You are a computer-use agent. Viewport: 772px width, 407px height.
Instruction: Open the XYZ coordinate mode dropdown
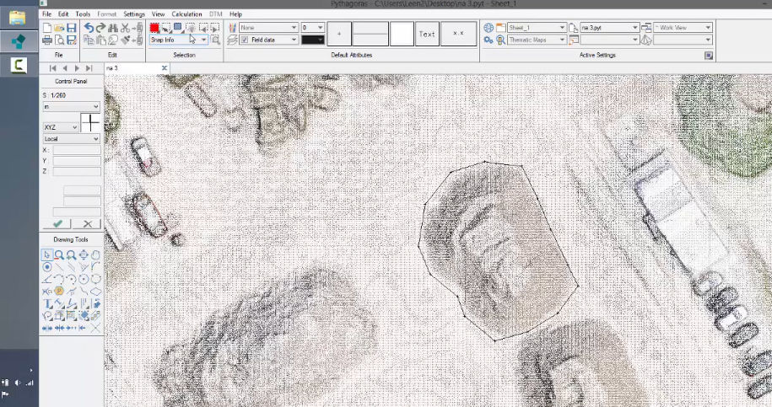(x=61, y=127)
